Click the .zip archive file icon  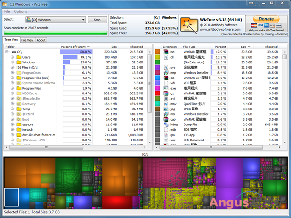[x=166, y=78]
